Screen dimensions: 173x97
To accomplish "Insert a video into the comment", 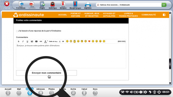I will pyautogui.click(x=36, y=41).
